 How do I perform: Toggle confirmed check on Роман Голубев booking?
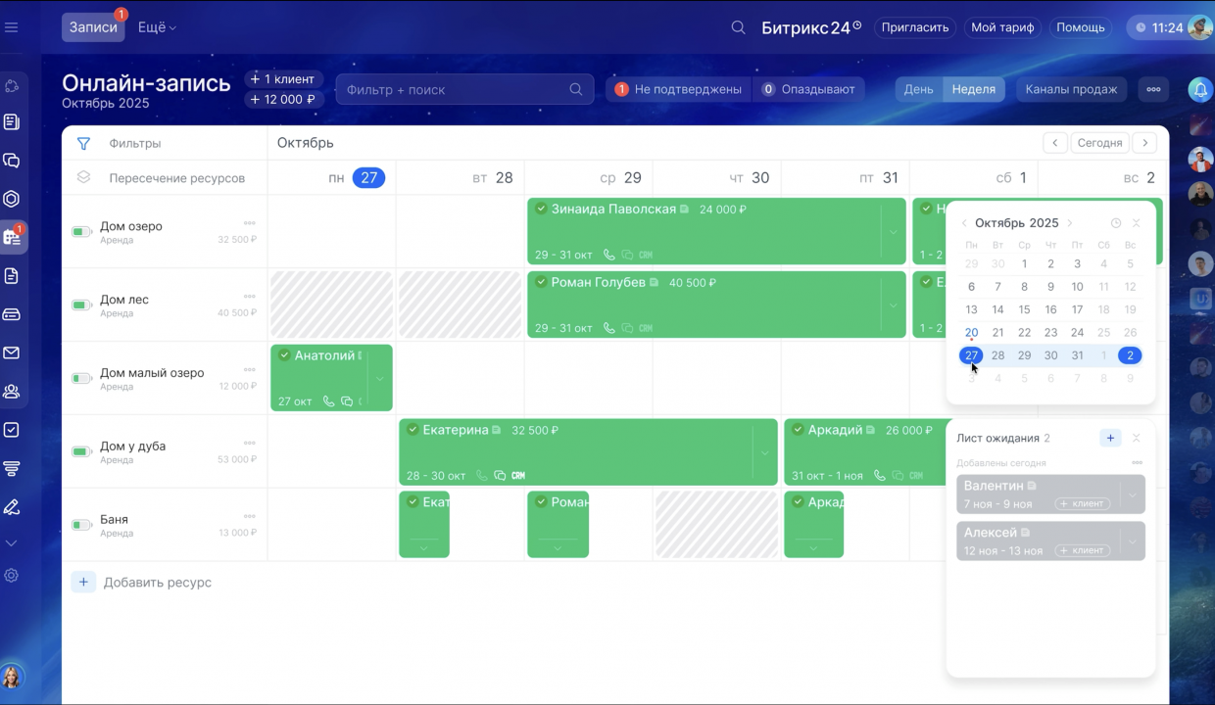point(541,282)
